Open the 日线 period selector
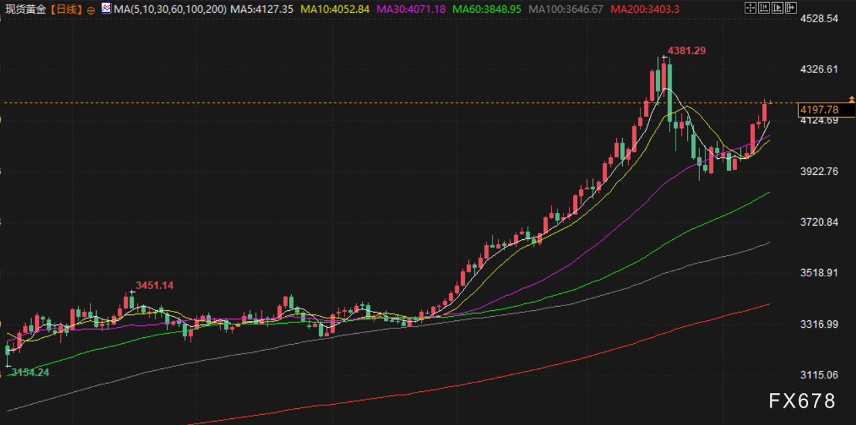 (66, 9)
